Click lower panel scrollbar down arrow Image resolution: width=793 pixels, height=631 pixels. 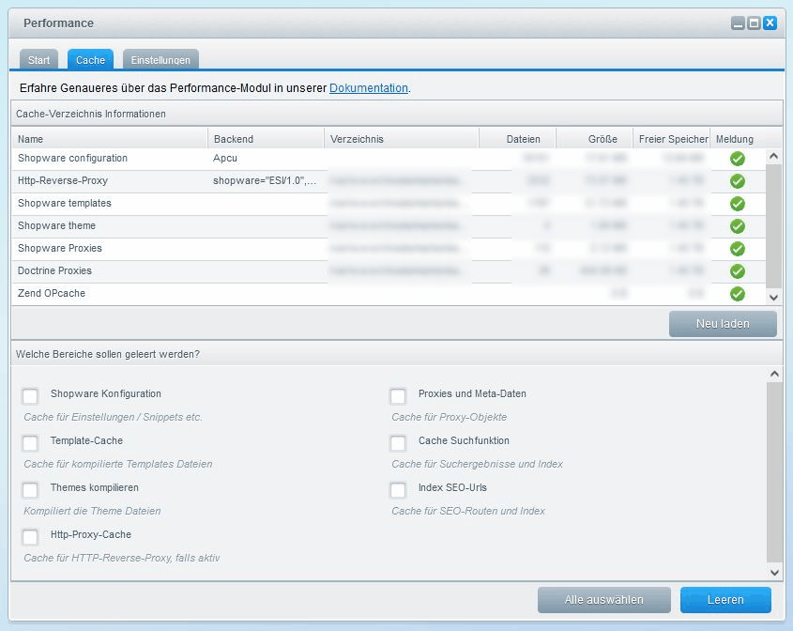774,573
